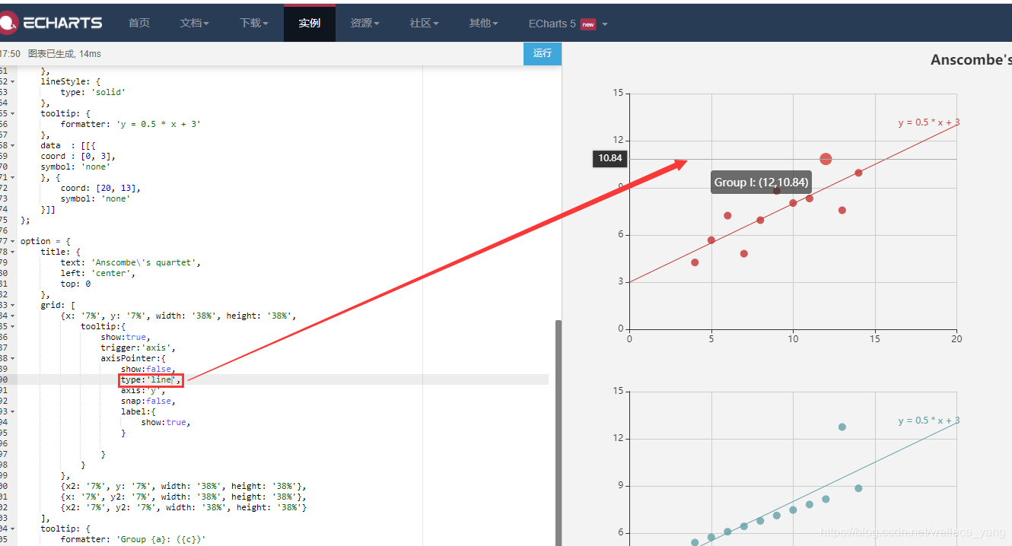Image resolution: width=1012 pixels, height=546 pixels.
Task: Click the red data point at x=7 in top chart
Action: [x=744, y=253]
